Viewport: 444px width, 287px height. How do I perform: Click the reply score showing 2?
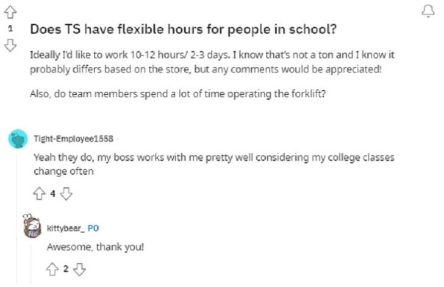66,269
